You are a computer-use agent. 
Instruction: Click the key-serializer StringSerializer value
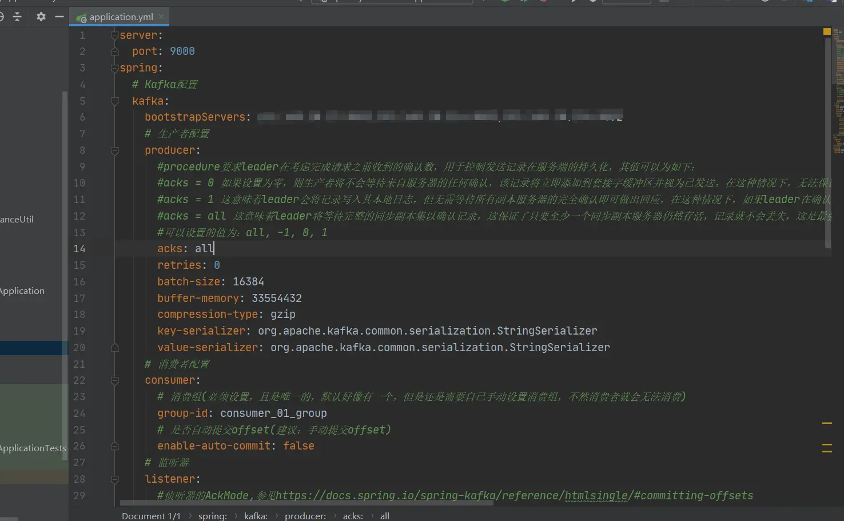pyautogui.click(x=428, y=331)
